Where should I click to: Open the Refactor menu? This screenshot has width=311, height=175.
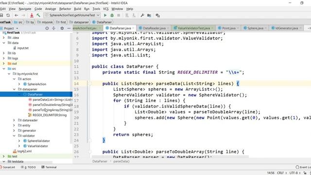coord(65,9)
